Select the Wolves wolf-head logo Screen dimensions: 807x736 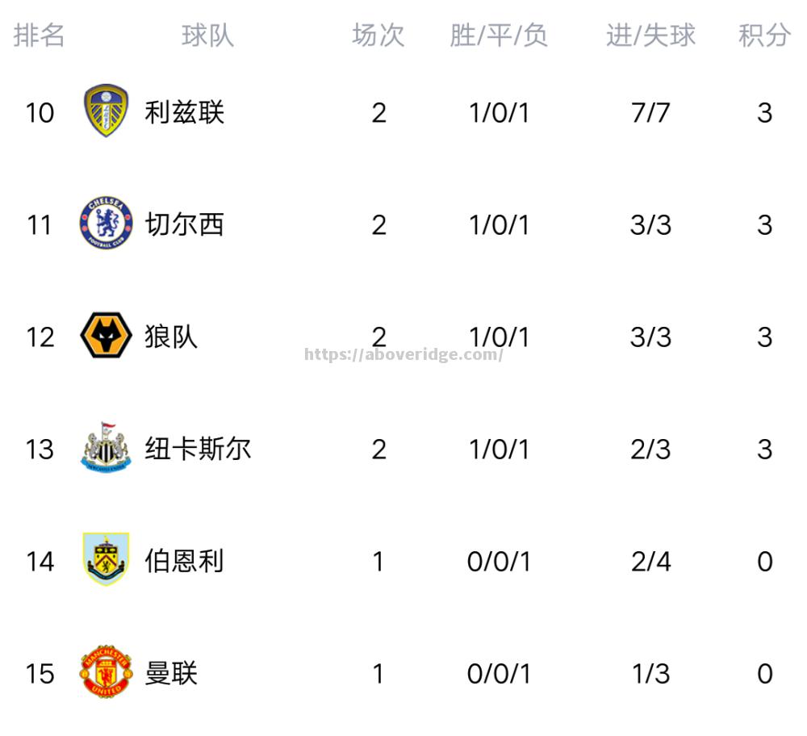106,335
